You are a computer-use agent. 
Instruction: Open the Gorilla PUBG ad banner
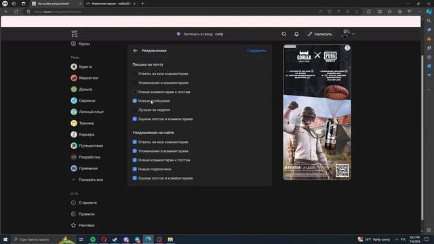pyautogui.click(x=317, y=113)
